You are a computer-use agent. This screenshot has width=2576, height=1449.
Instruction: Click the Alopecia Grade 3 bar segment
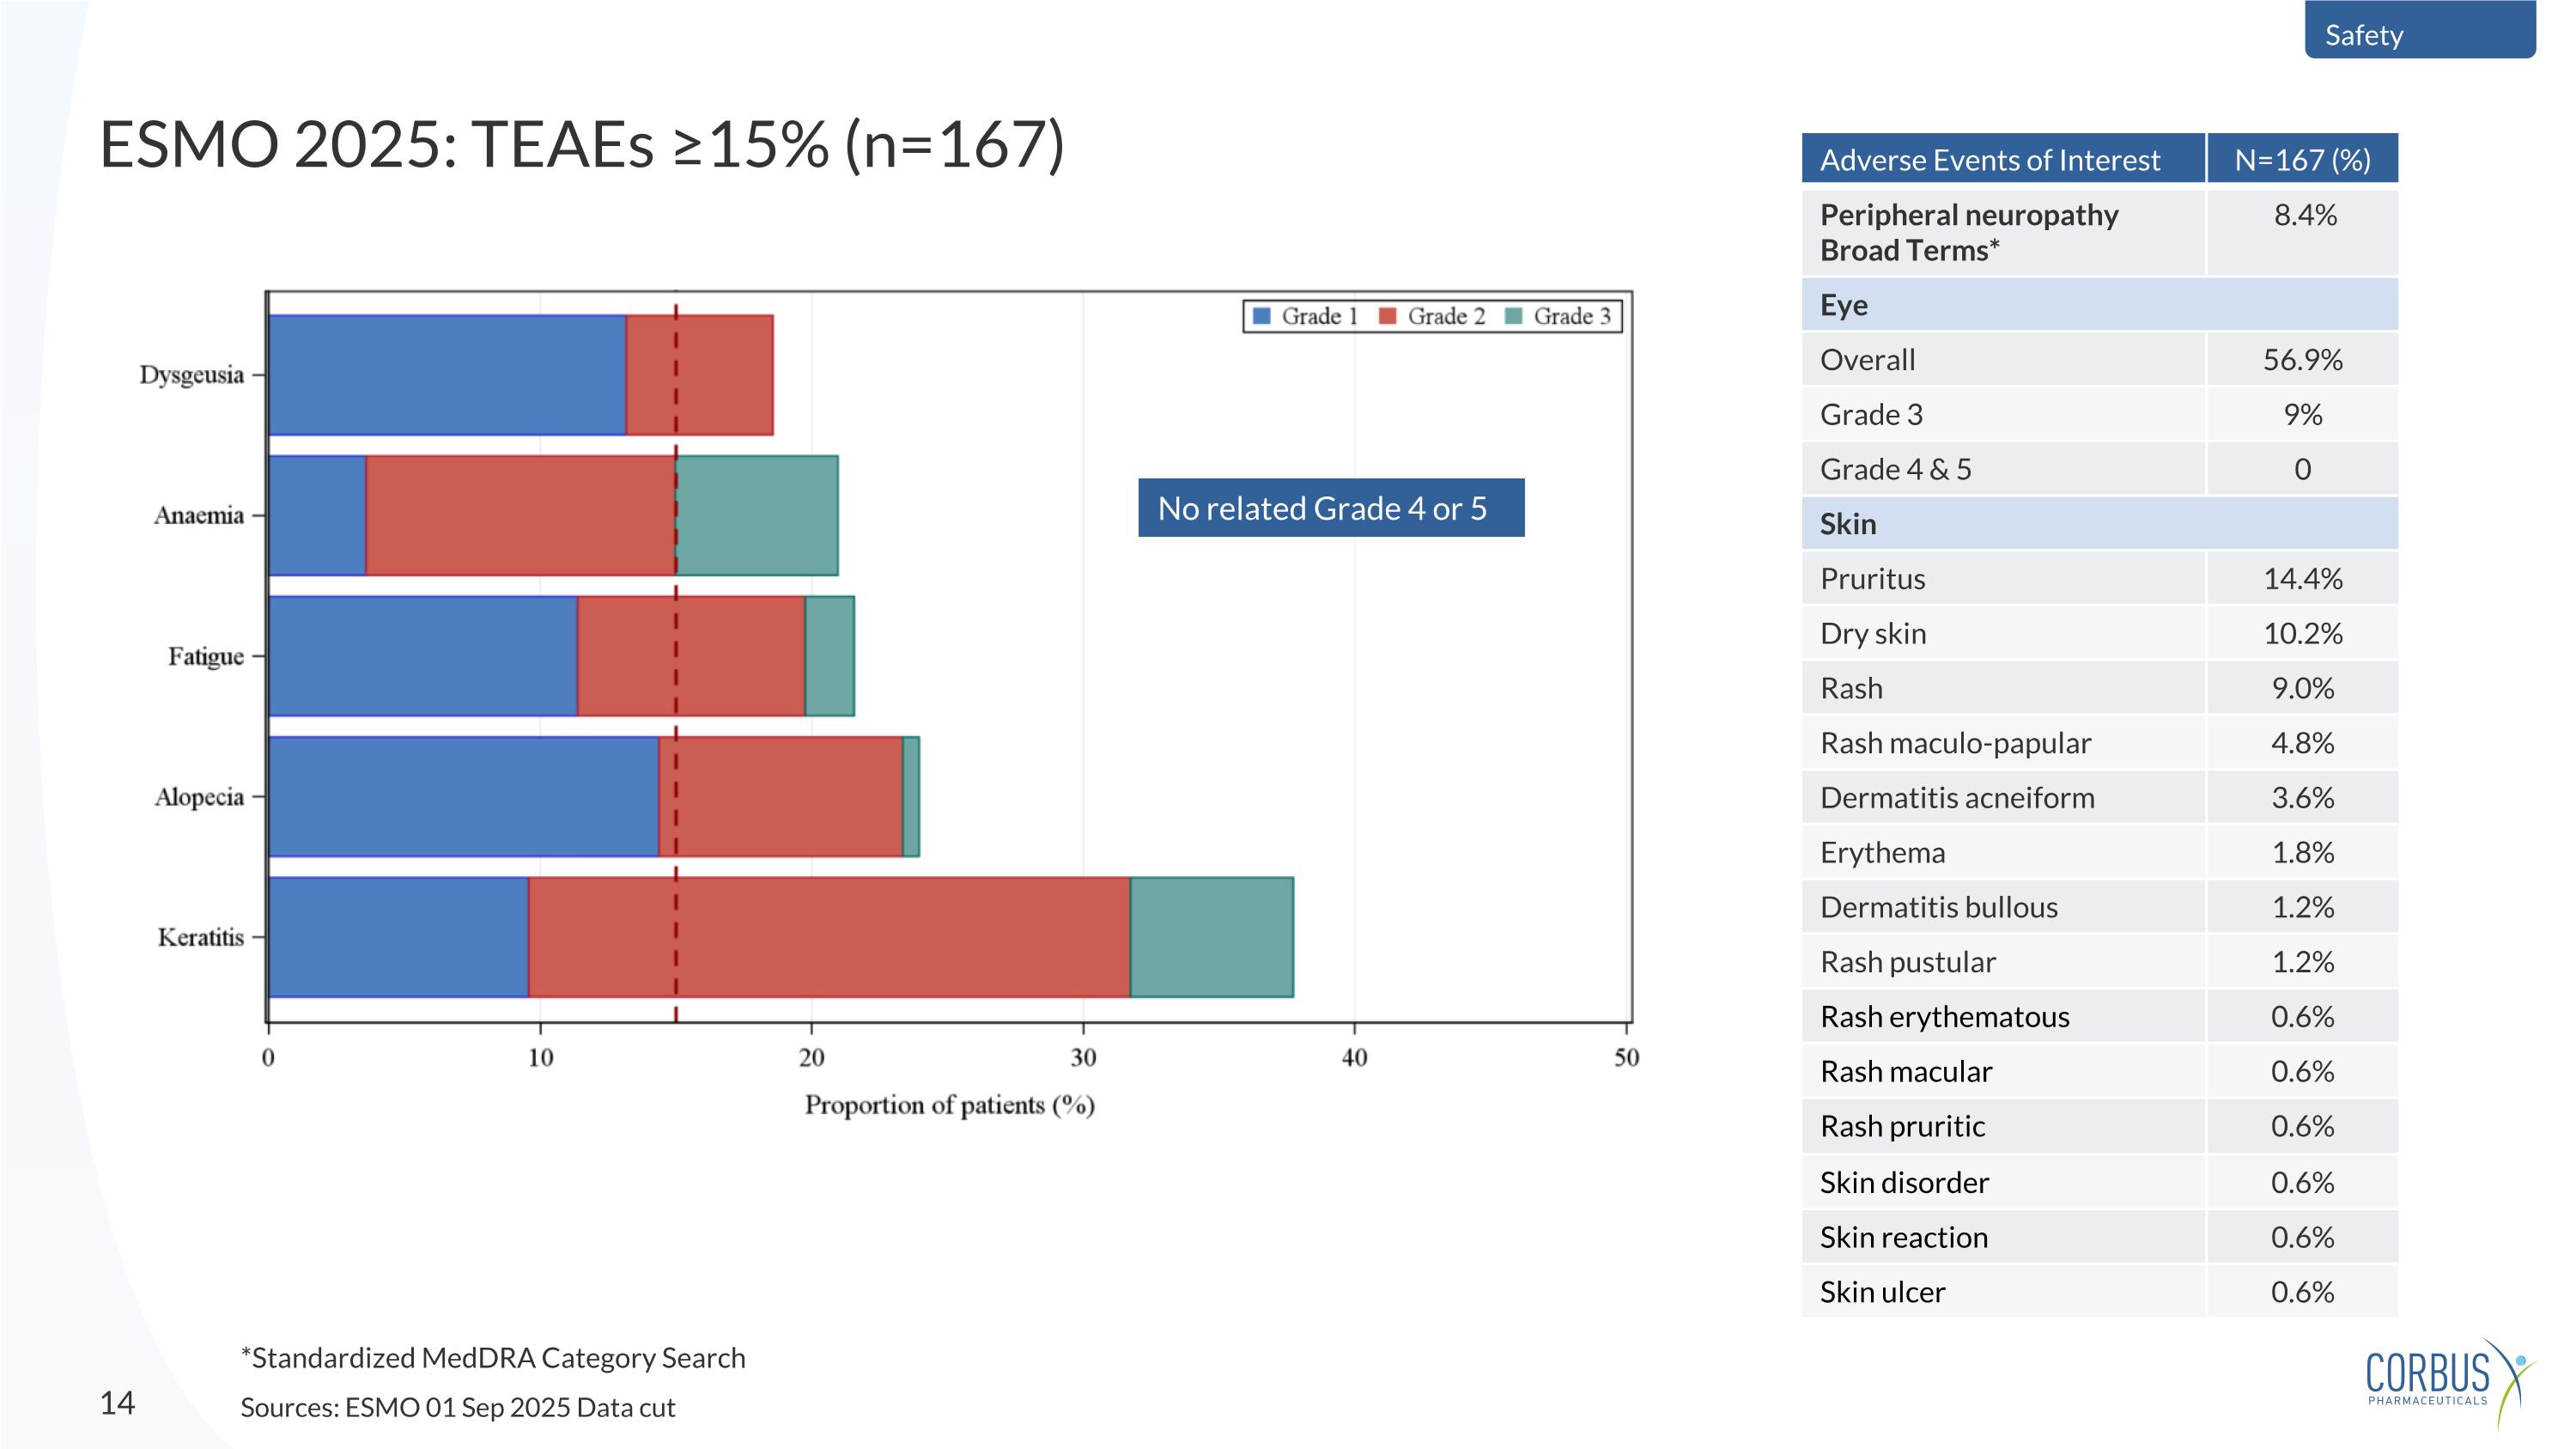point(911,796)
